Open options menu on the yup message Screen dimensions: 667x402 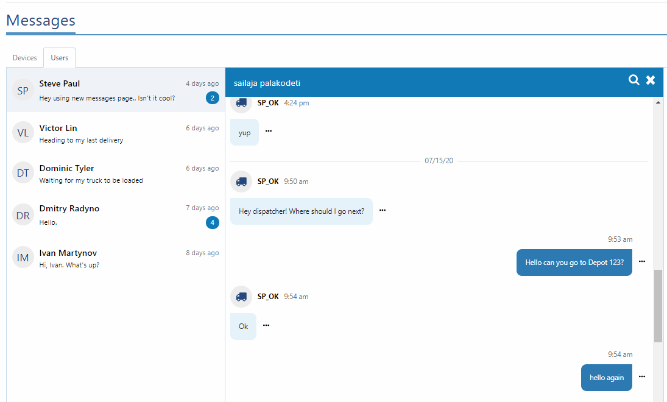269,132
